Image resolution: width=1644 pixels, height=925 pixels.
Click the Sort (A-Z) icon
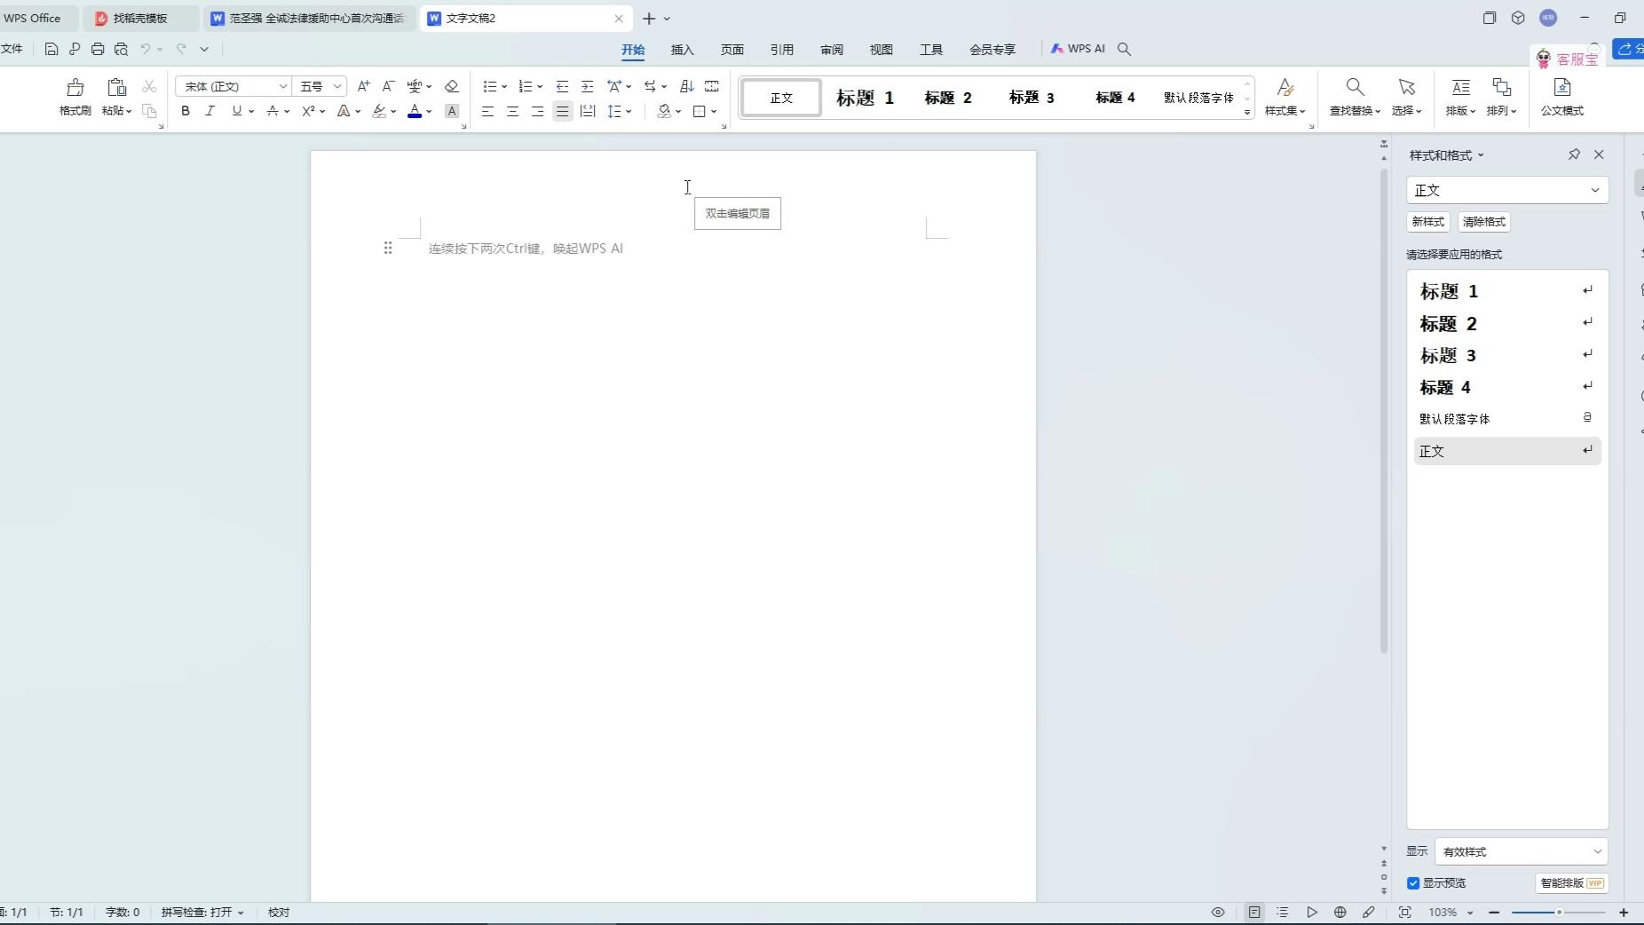[x=686, y=86]
